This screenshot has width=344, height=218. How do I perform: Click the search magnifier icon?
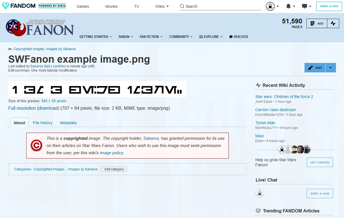[x=182, y=6]
